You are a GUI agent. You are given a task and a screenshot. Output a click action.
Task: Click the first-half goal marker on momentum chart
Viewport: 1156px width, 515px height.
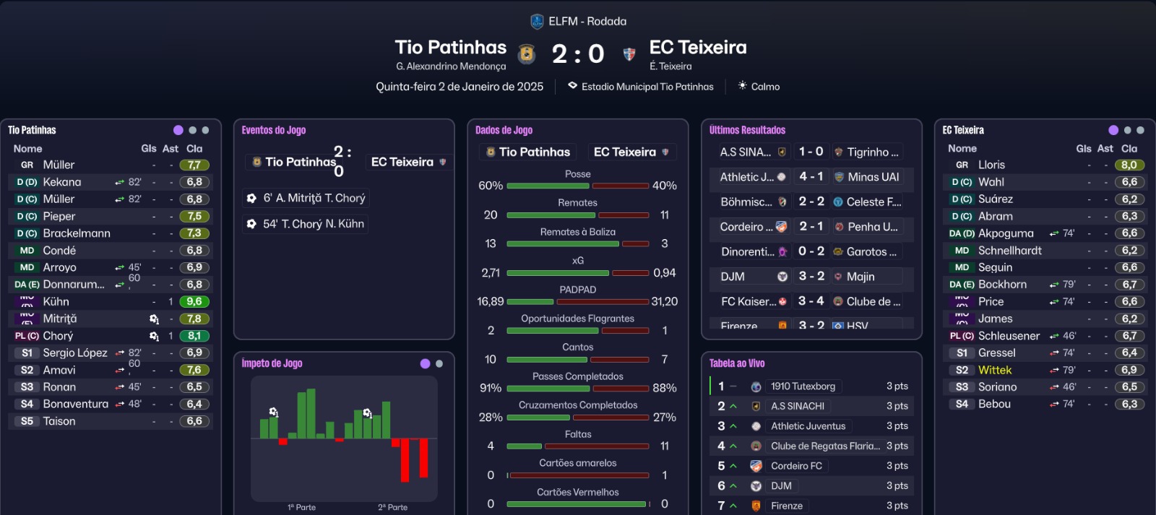(274, 412)
